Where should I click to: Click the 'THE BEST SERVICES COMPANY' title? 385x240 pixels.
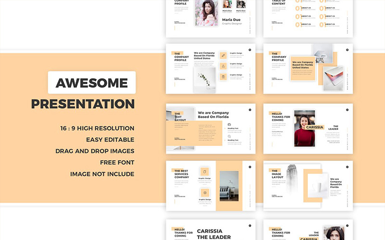pyautogui.click(x=182, y=174)
